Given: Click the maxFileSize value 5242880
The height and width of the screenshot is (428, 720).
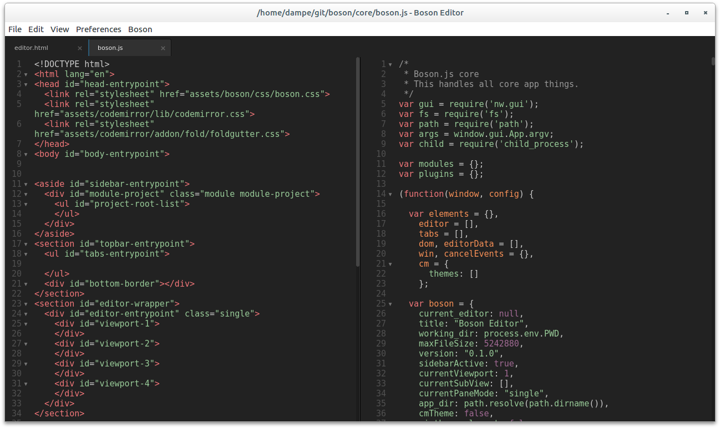Looking at the screenshot, I should (x=501, y=344).
